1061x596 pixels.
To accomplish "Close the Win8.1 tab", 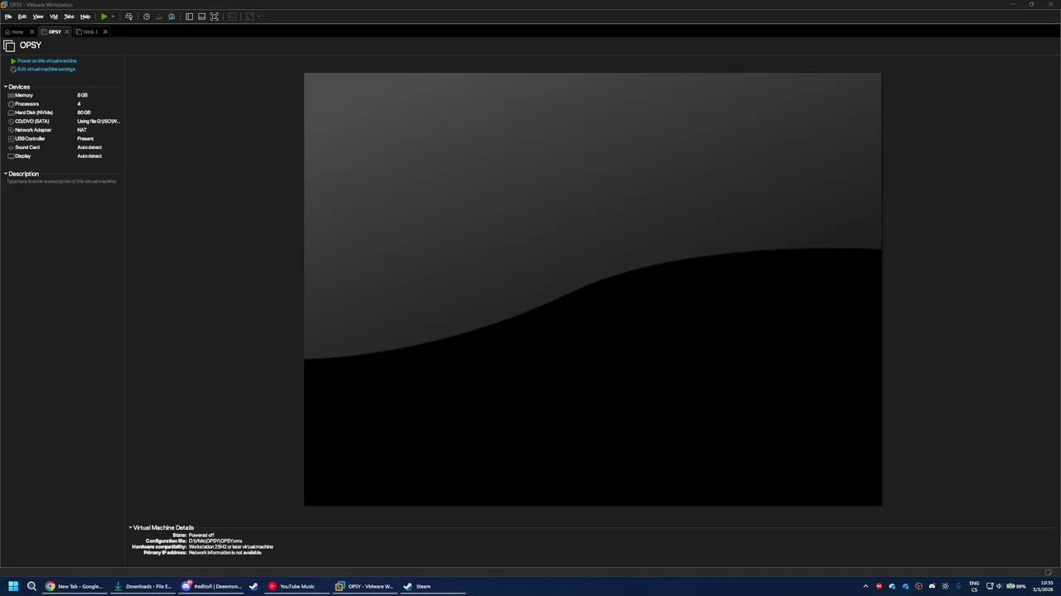I will pos(105,31).
